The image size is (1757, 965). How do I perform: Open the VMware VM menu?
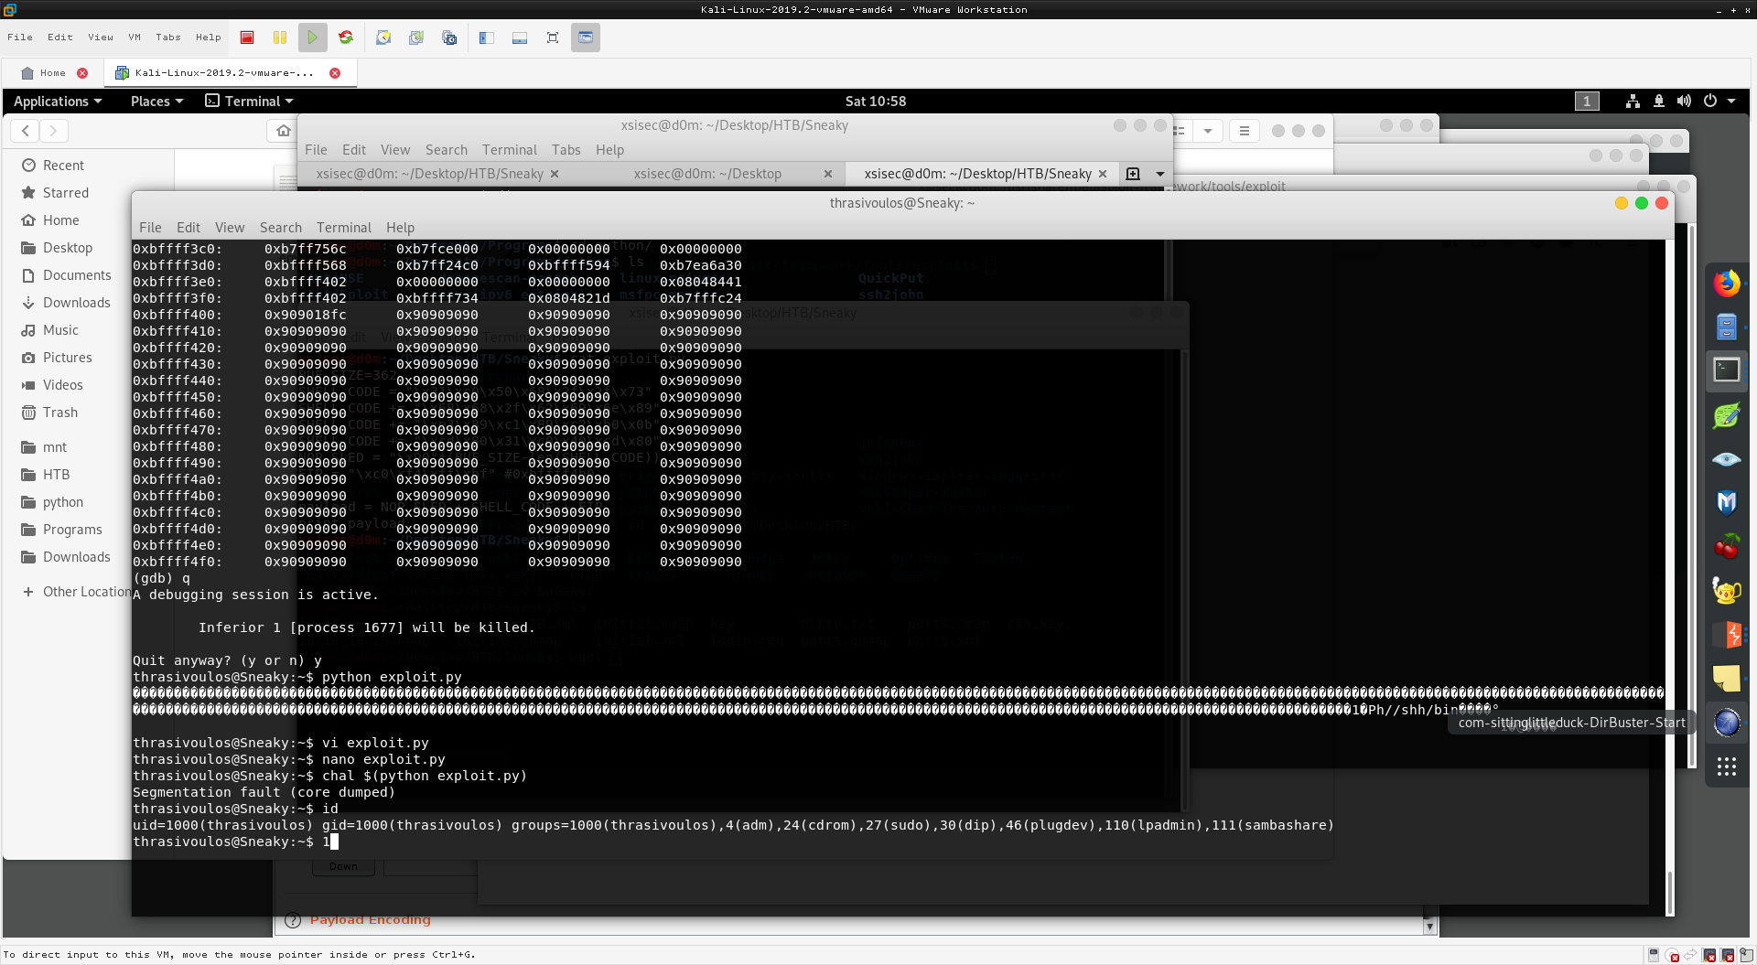coord(135,38)
